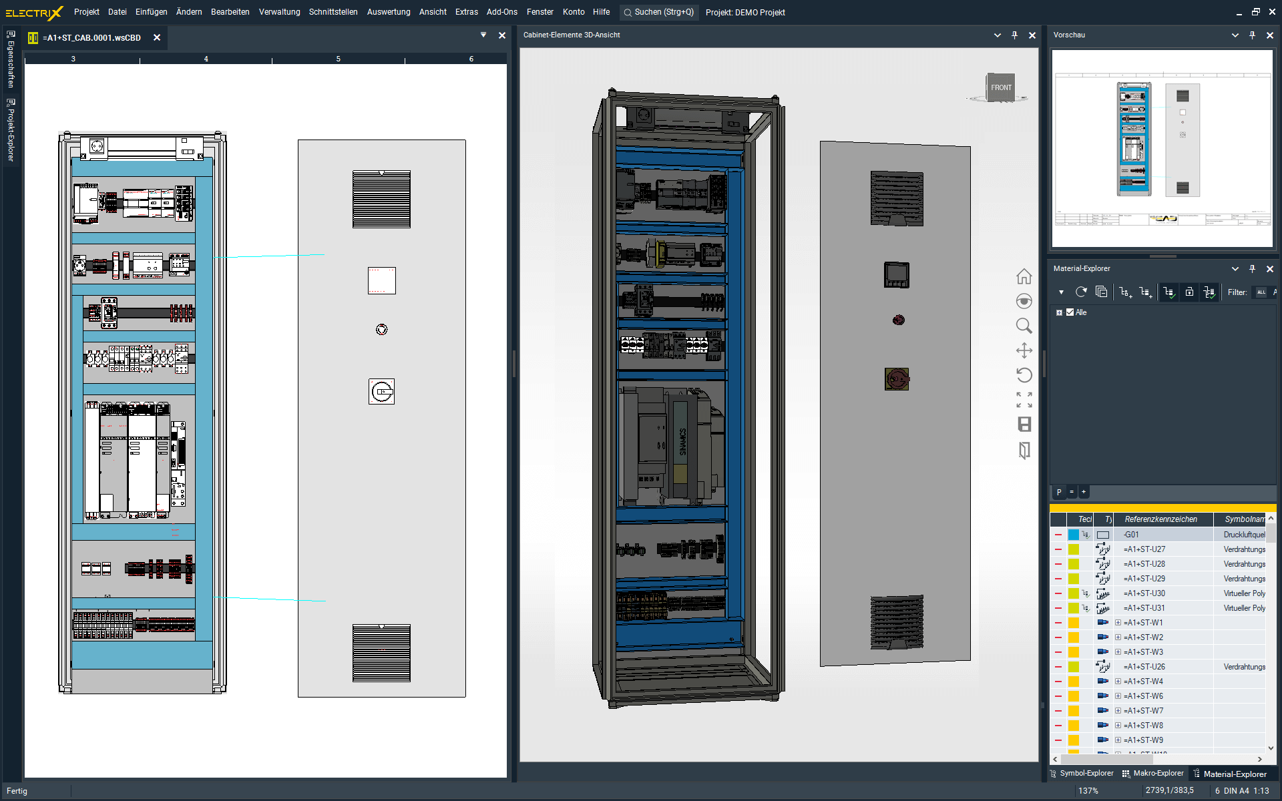Viewport: 1282px width, 801px height.
Task: Toggle the ALL filter button
Action: click(x=1261, y=292)
